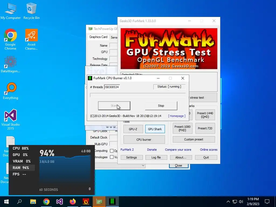276x207 pixels.
Task: Run the Preset:1080 (FHD) benchmark
Action: (x=182, y=129)
